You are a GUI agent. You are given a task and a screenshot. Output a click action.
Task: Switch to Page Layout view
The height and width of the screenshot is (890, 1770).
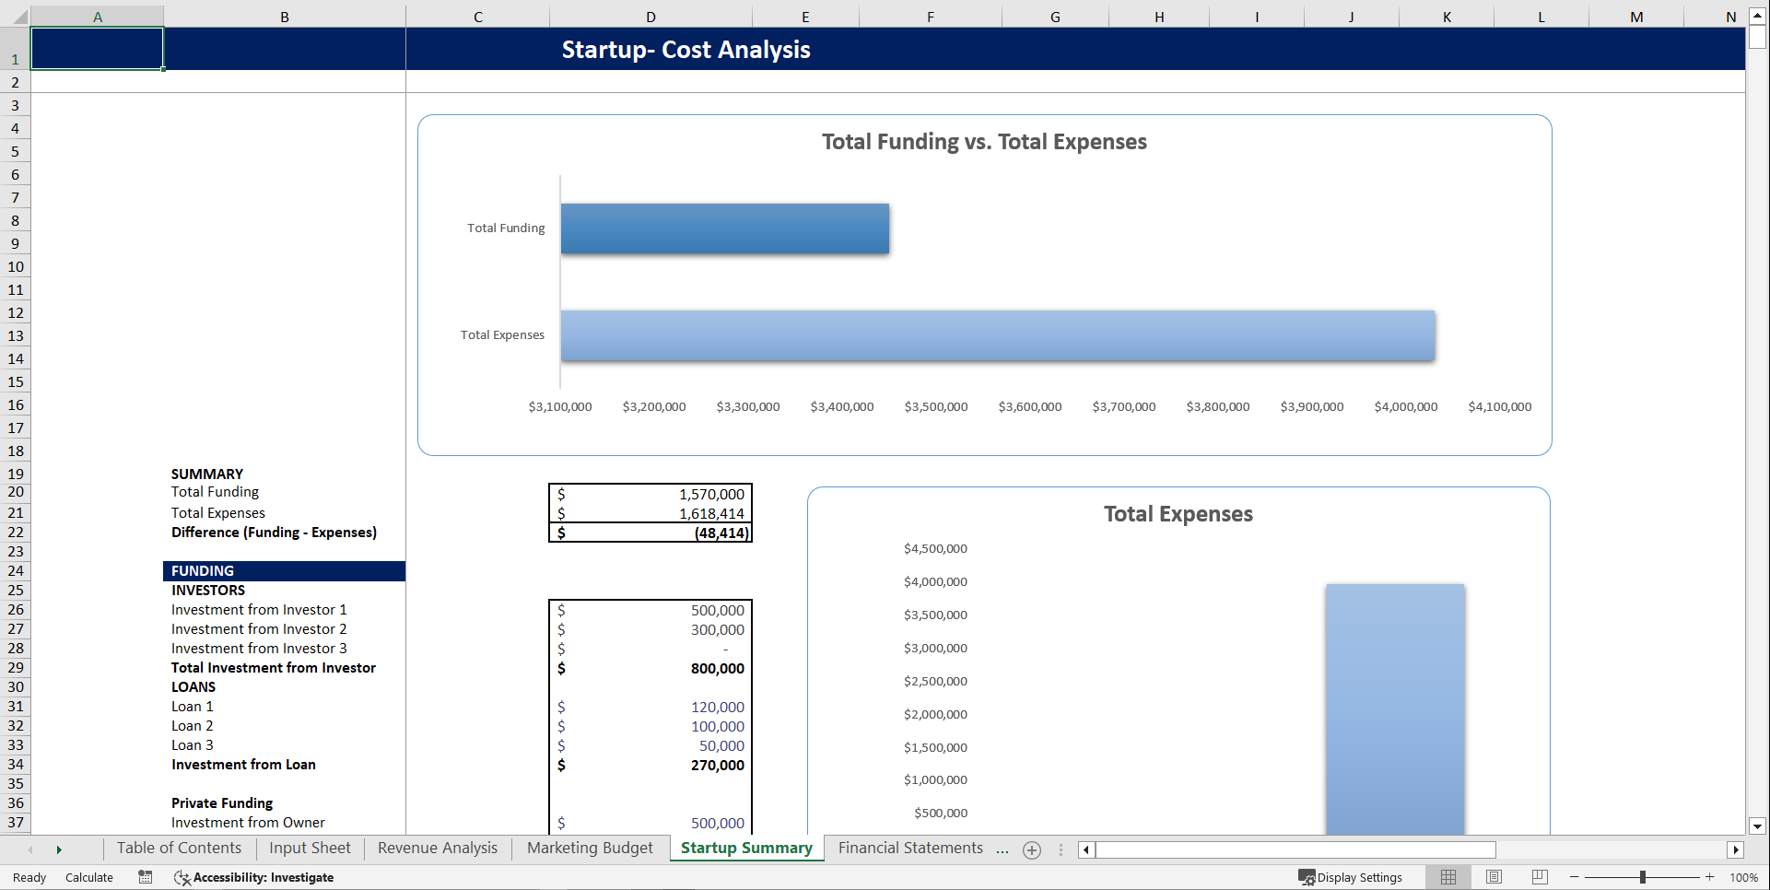point(1494,877)
